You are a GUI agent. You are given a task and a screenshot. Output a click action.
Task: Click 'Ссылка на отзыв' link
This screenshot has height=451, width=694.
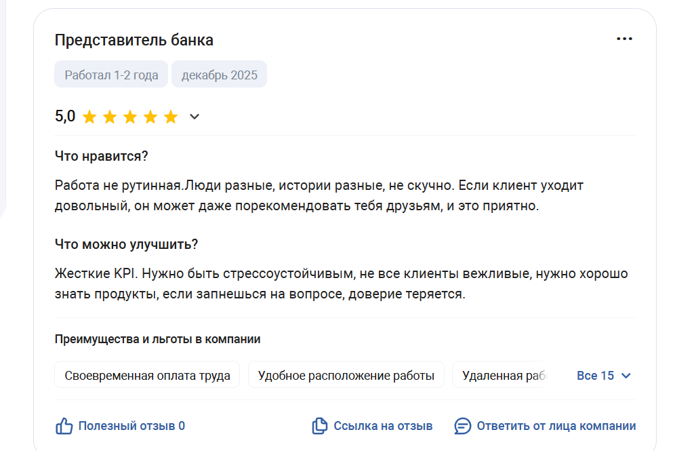(x=383, y=426)
